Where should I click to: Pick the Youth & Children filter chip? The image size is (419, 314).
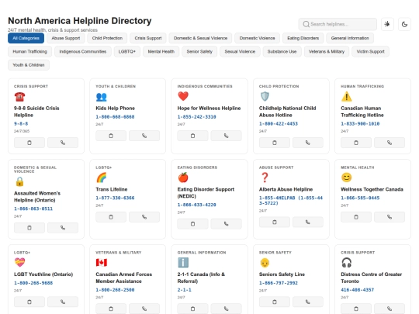click(29, 65)
